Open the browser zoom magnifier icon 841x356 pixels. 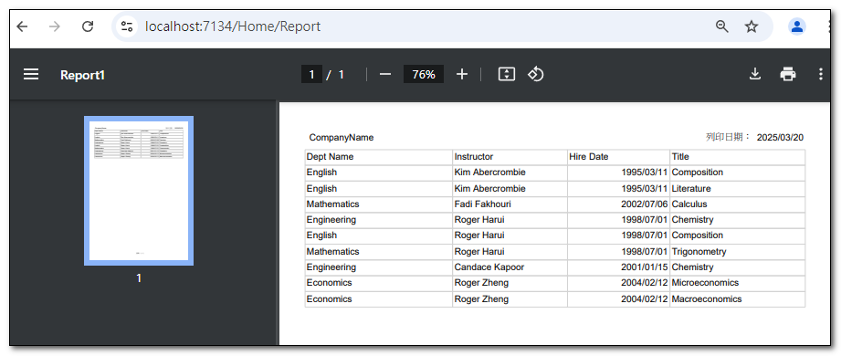[722, 26]
